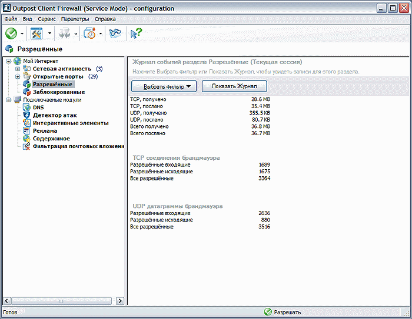Collapse the Подключаемые модули node
This screenshot has height=319, width=412.
tap(9, 100)
